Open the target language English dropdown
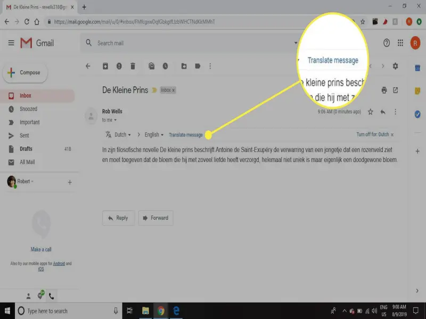Viewport: 426px width, 319px height. [x=152, y=135]
